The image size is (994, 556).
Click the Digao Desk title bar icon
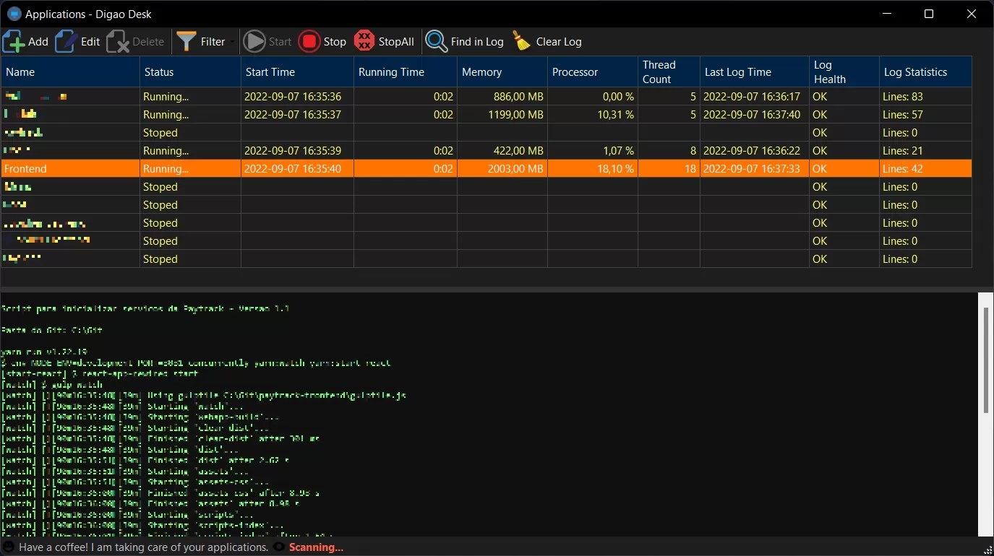(14, 14)
